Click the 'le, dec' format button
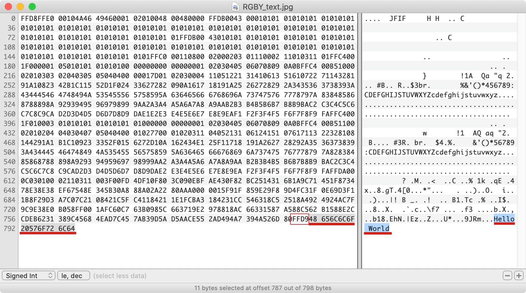Screen dimensions: 526x293 coord(73,275)
